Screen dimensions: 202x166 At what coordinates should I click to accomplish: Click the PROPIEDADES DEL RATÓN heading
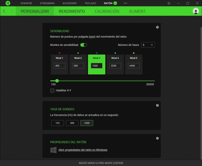(68, 142)
